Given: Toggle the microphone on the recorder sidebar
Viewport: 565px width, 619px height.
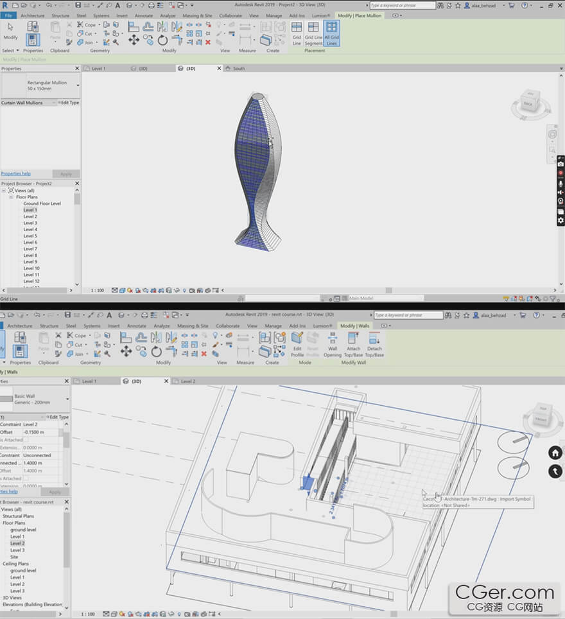Looking at the screenshot, I should pyautogui.click(x=561, y=183).
